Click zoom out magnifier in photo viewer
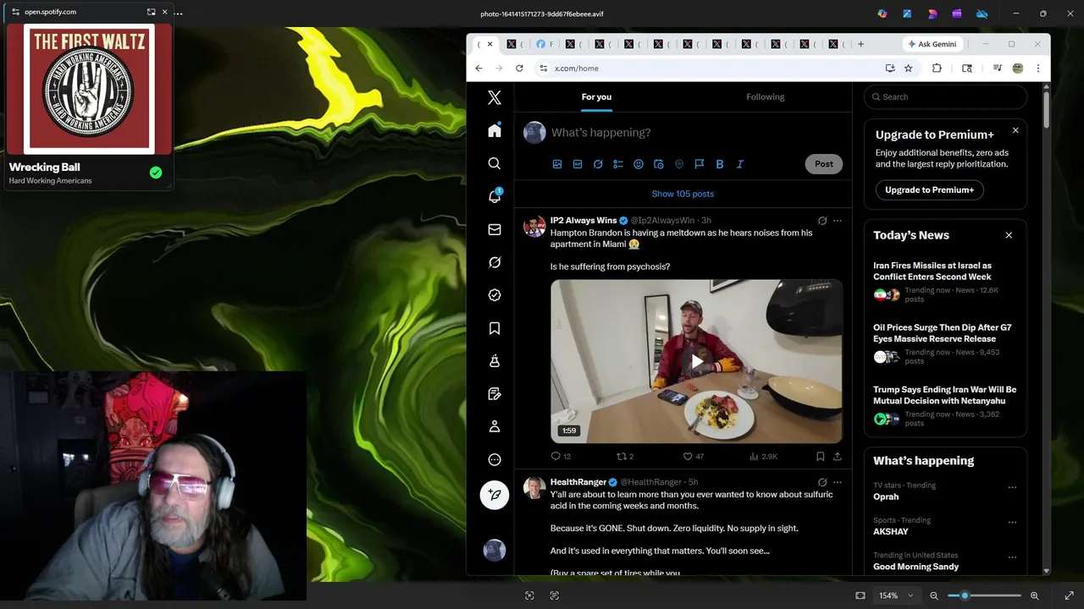 [x=934, y=595]
